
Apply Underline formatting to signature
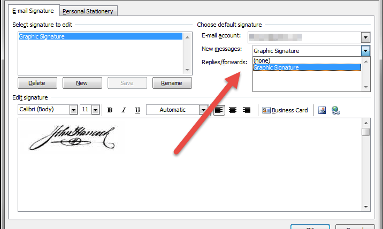(137, 110)
